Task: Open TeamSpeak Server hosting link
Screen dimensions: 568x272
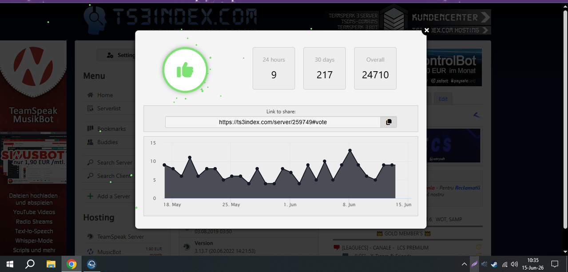Action: click(120, 237)
